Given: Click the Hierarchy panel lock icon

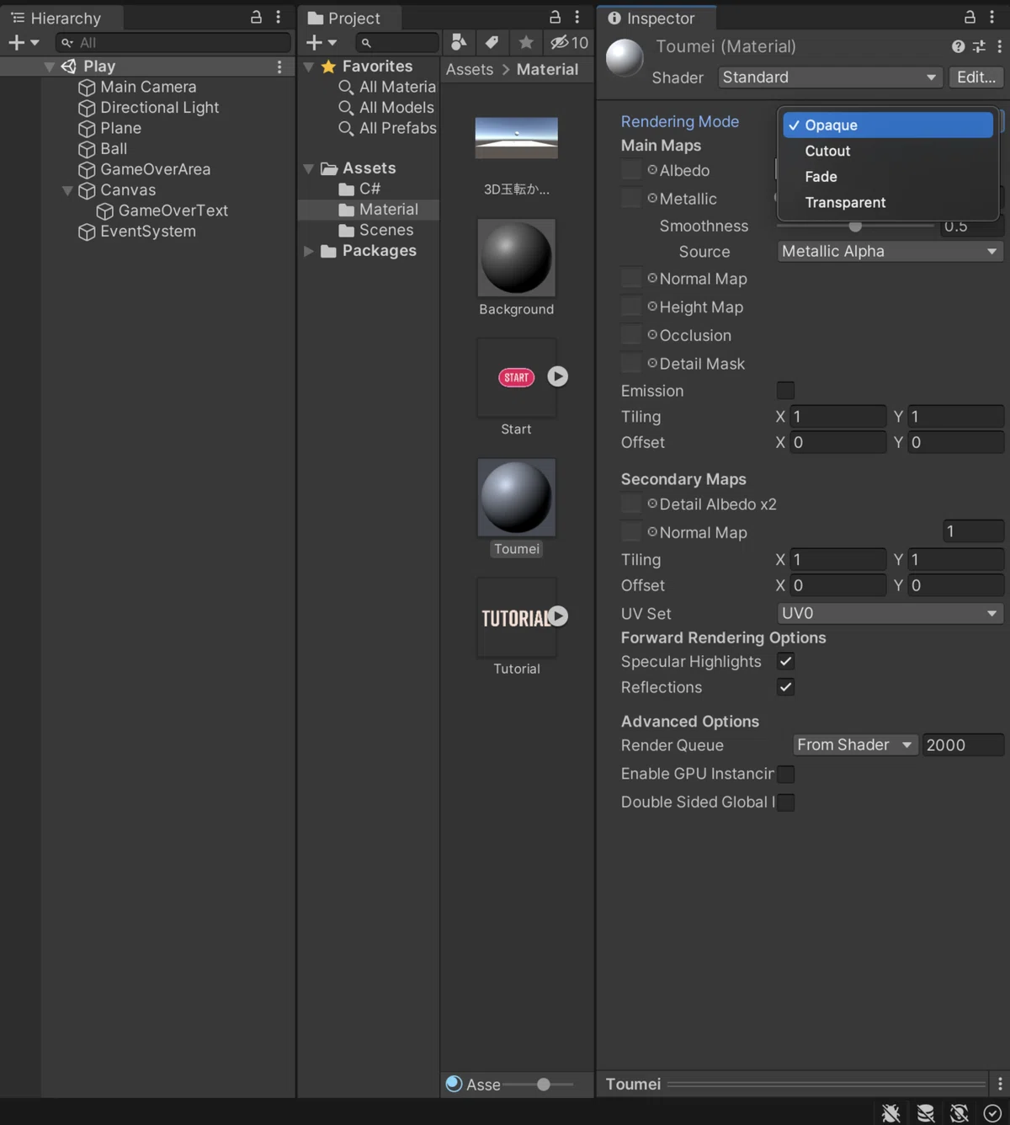Looking at the screenshot, I should pos(256,17).
